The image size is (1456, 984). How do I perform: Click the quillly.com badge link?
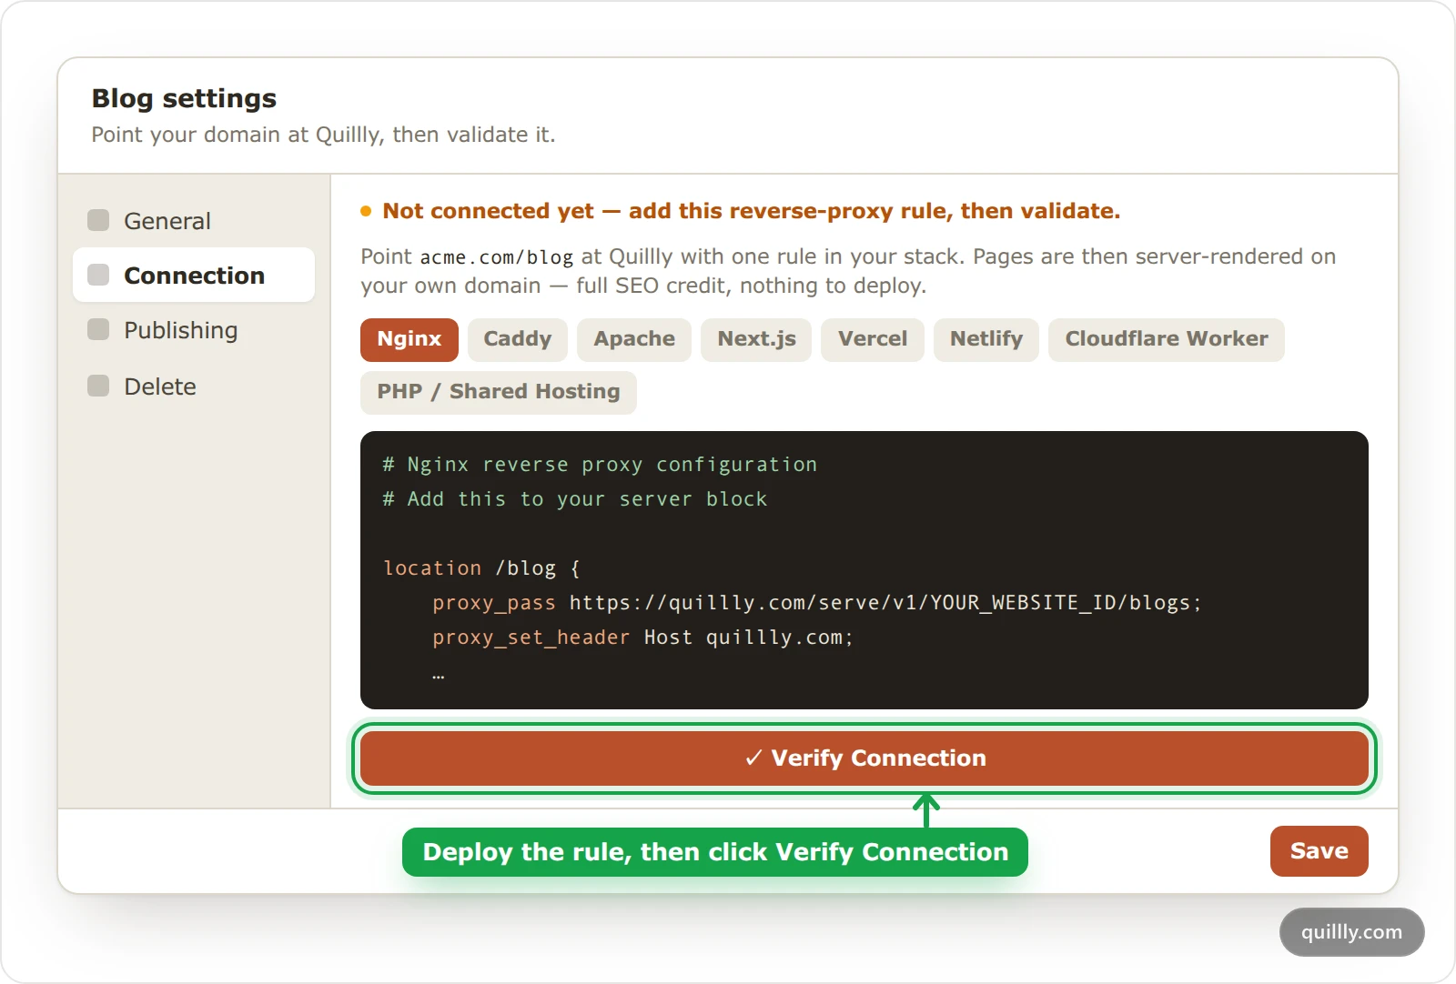tap(1352, 932)
